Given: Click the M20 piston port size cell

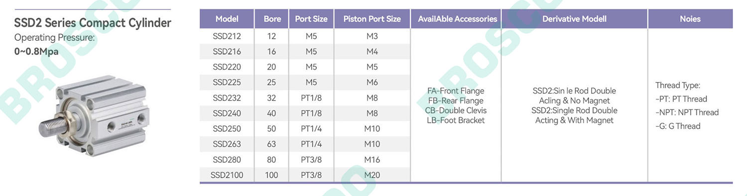Looking at the screenshot, I should 372,175.
